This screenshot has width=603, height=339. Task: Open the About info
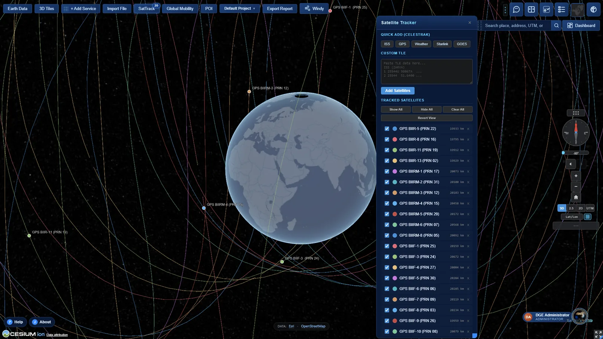(x=41, y=322)
